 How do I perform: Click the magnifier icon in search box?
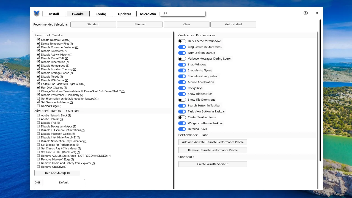165,13
